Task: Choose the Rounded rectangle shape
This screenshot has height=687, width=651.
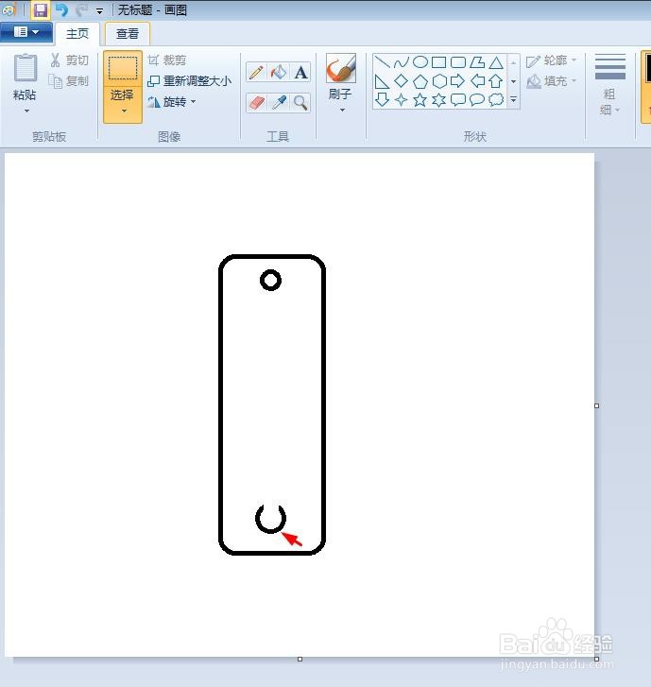Action: tap(458, 62)
